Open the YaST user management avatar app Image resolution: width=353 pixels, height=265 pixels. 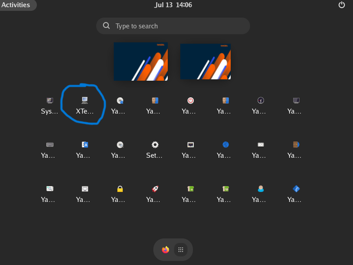[261, 194]
